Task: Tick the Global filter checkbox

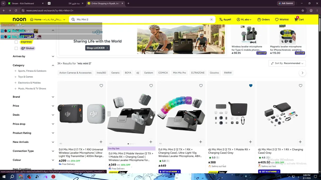Action: click(x=16, y=48)
